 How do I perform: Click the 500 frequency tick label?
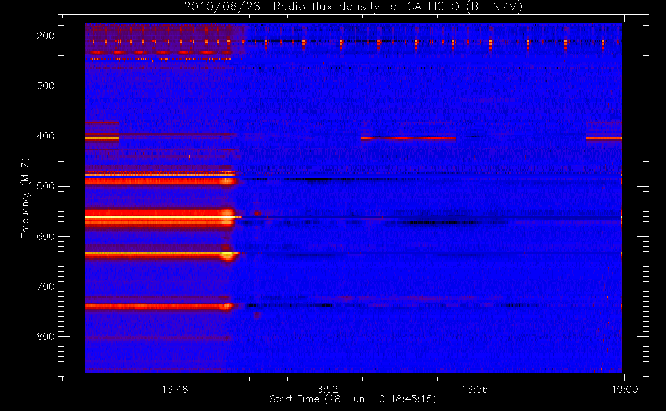[x=45, y=186]
